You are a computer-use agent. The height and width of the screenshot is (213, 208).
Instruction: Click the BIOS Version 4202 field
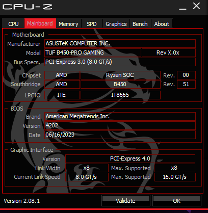pyautogui.click(x=120, y=125)
